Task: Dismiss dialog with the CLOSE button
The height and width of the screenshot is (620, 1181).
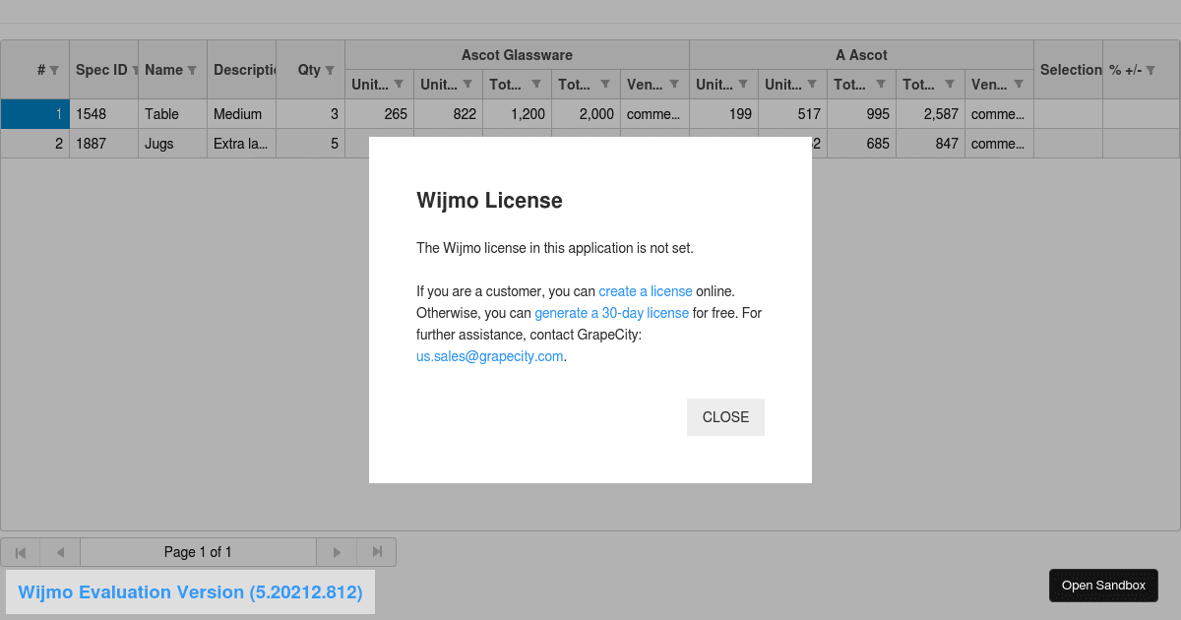Action: click(x=725, y=416)
